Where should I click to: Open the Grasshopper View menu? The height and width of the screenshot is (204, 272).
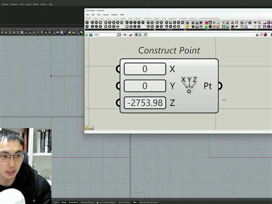[x=99, y=15]
